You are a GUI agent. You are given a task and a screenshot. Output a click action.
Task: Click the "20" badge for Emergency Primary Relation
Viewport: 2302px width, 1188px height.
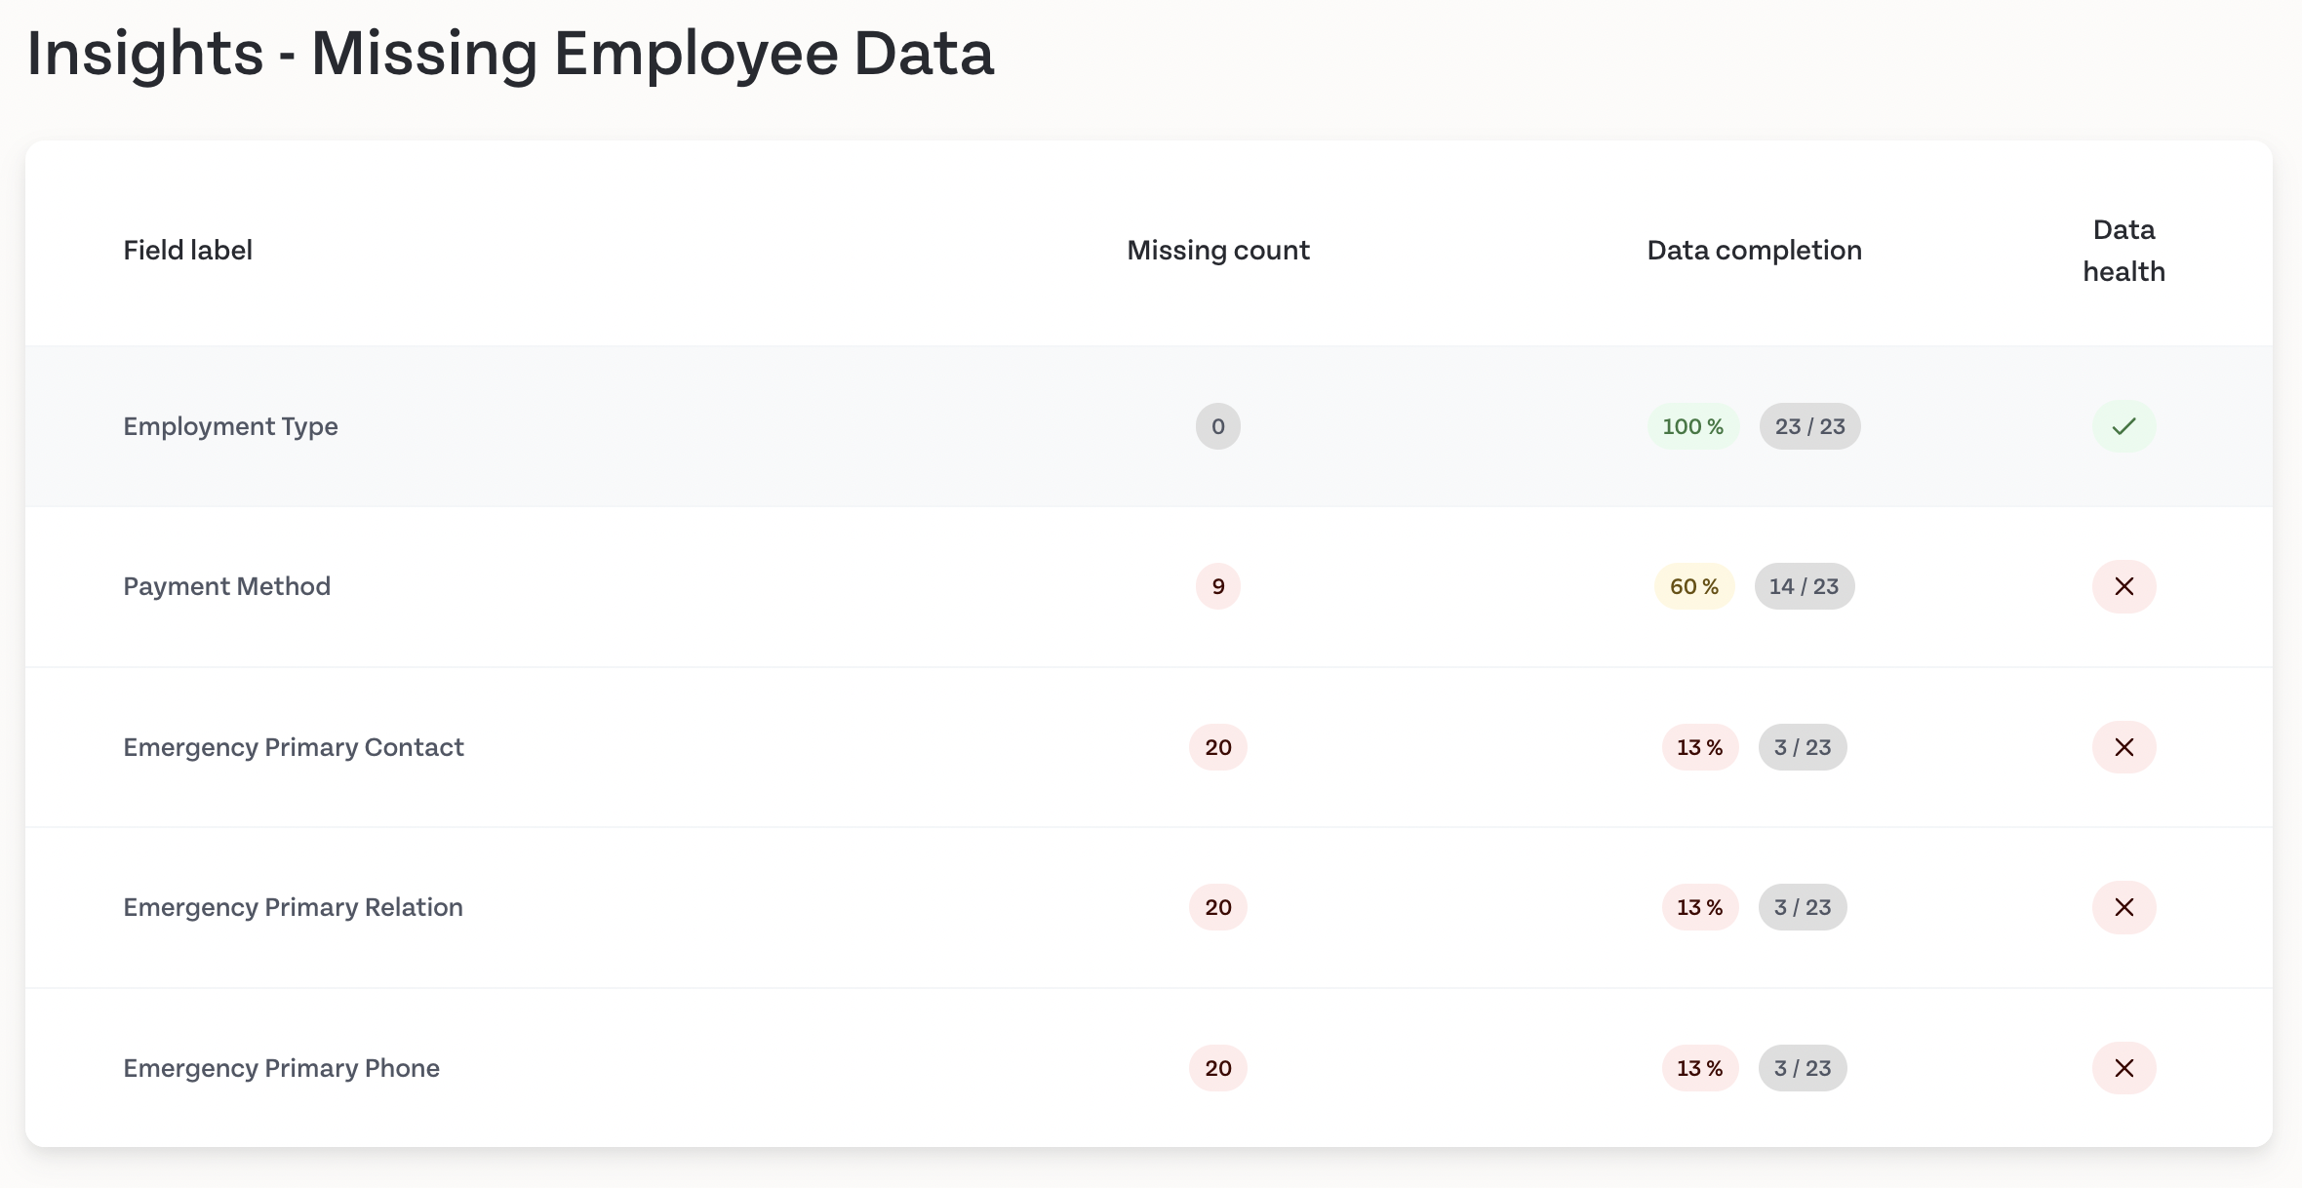[x=1217, y=907]
